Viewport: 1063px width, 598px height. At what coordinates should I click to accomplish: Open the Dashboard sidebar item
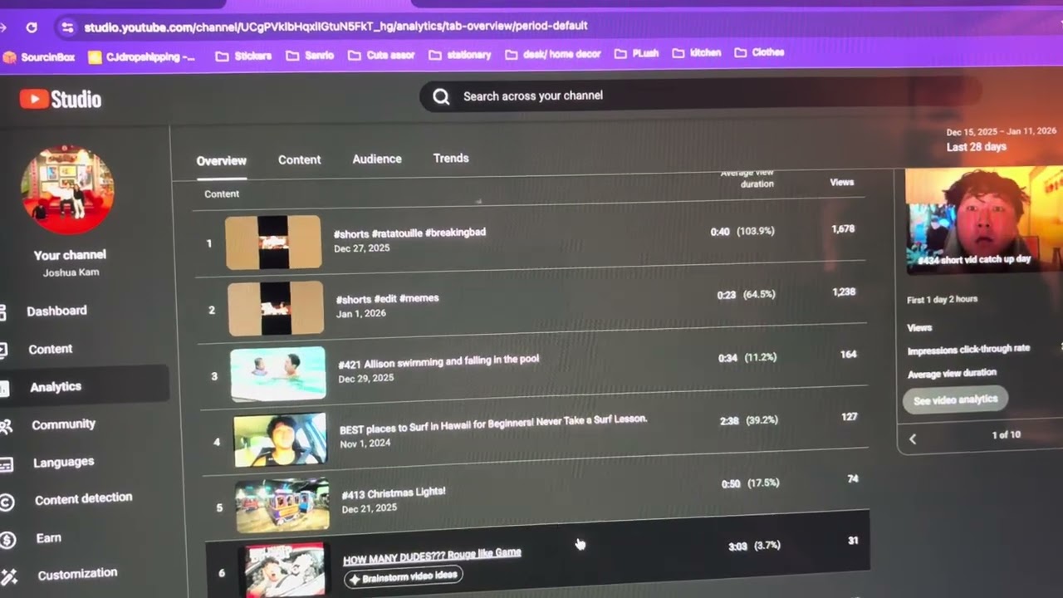tap(56, 311)
